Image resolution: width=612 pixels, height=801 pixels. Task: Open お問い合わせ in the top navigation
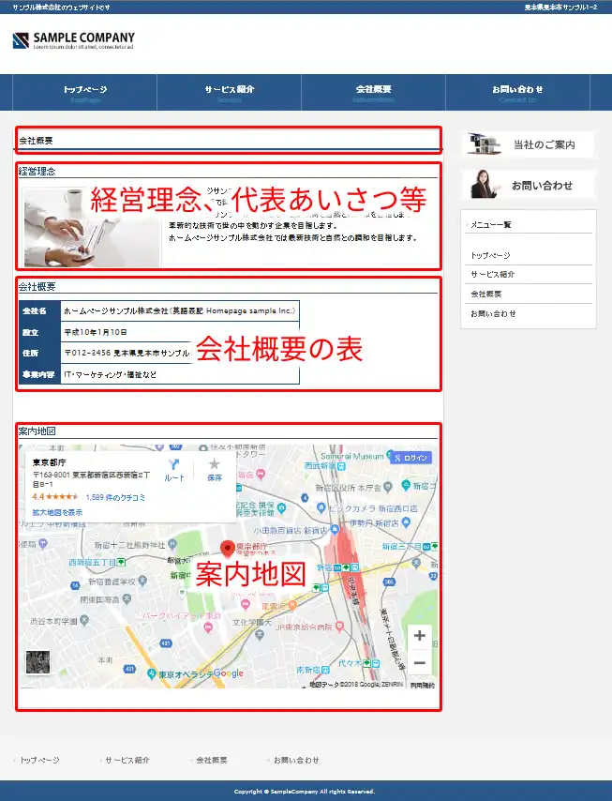click(517, 92)
